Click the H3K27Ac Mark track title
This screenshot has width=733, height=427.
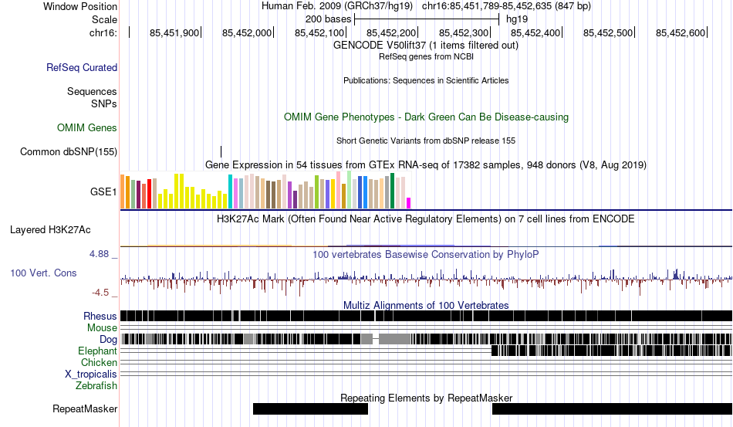[x=426, y=219]
